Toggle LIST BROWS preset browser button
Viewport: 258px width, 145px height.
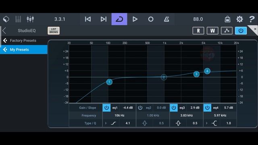(54, 31)
